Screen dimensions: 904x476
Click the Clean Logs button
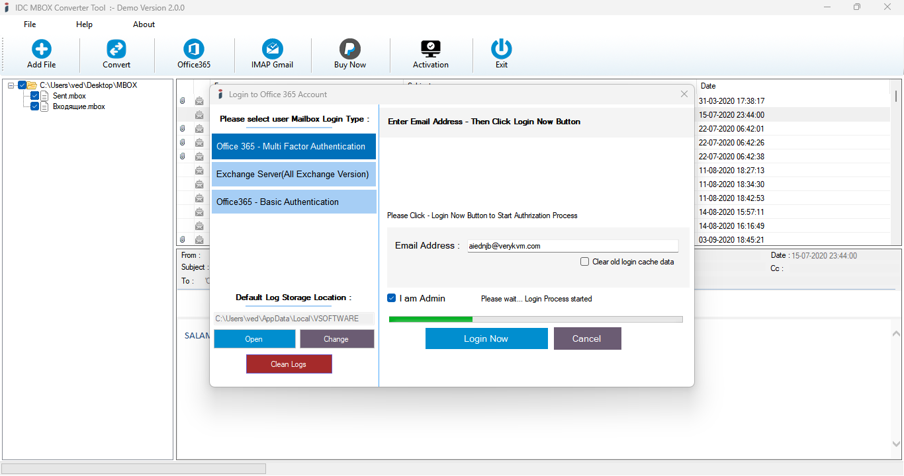289,364
